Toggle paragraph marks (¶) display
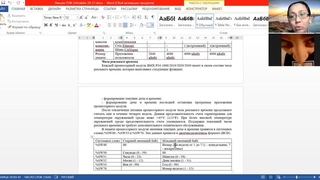The image size is (320, 180). point(153,17)
